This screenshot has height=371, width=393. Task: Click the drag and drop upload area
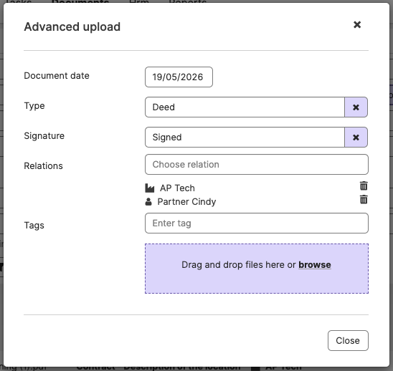[257, 269]
